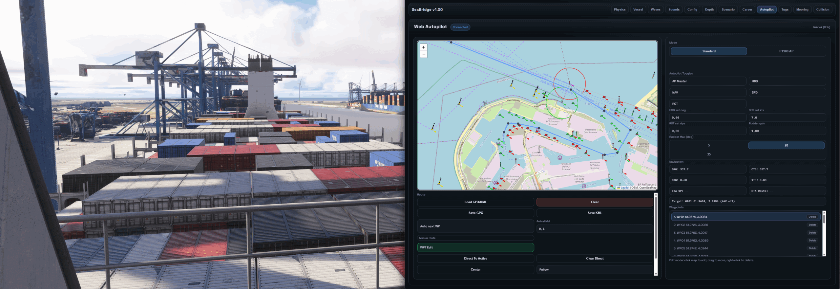Select PT900 AP mode
The height and width of the screenshot is (289, 840).
coord(786,51)
